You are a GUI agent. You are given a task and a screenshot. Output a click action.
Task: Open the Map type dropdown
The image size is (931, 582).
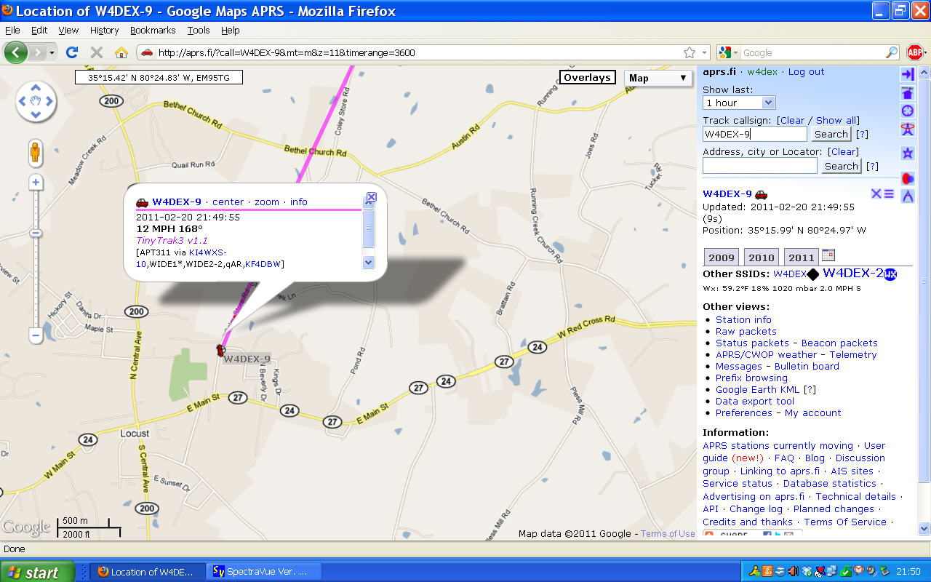click(658, 78)
